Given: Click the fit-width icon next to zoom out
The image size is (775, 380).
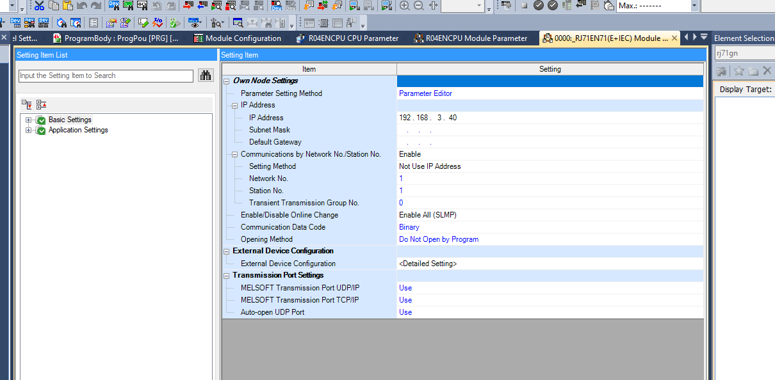Looking at the screenshot, I should tap(434, 6).
